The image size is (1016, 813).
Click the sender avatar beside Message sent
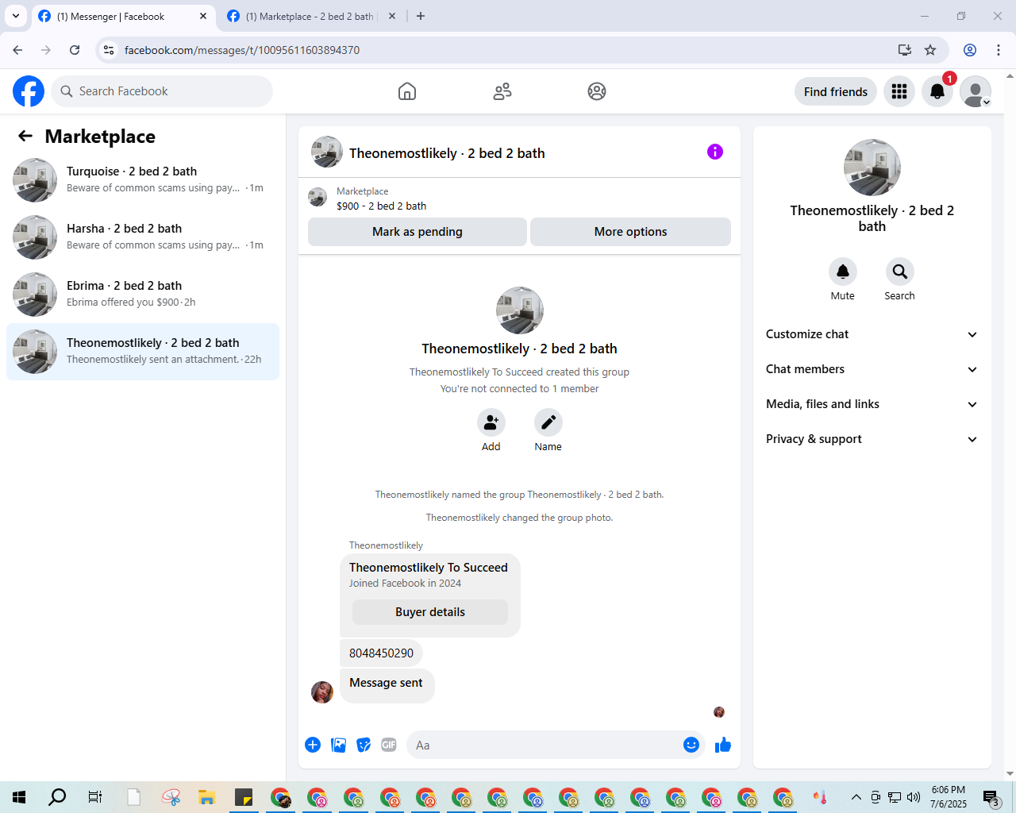click(322, 692)
